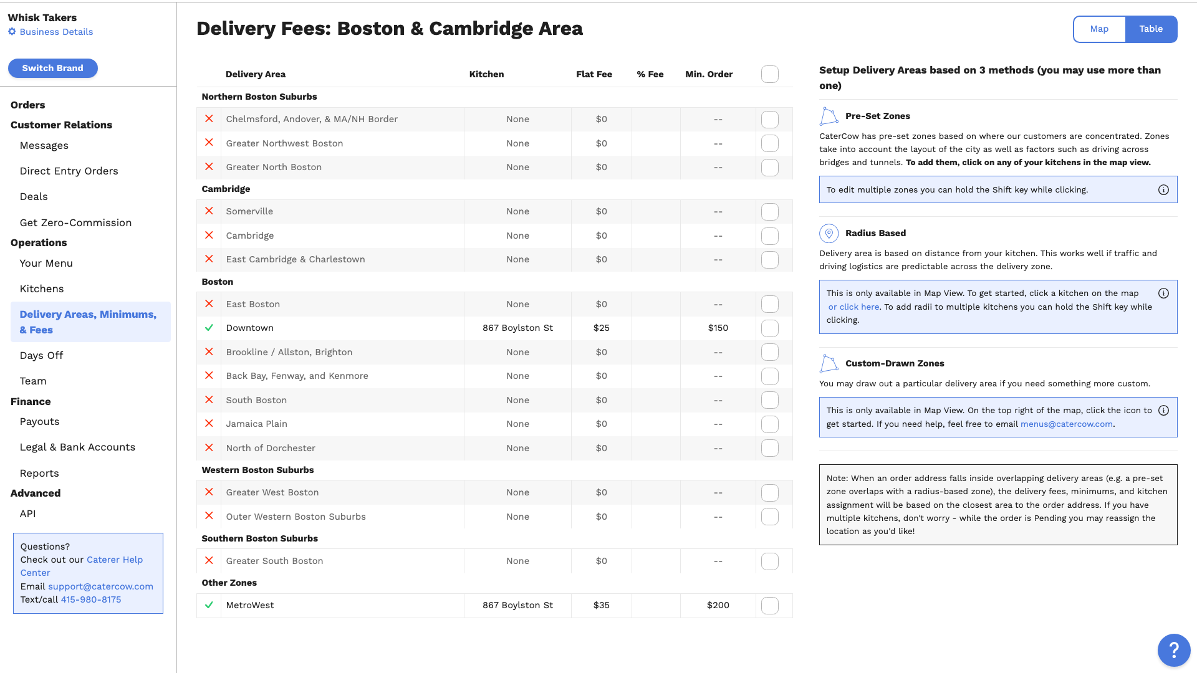Click the green checkmark icon beside Downtown
Image resolution: width=1197 pixels, height=673 pixels.
click(209, 328)
